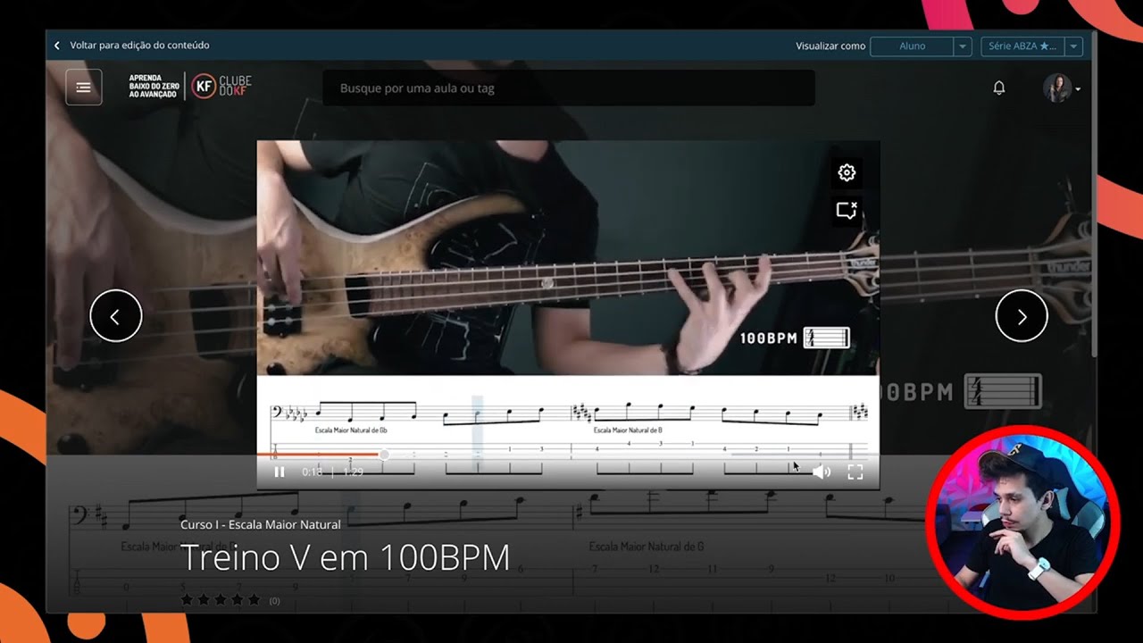1143x643 pixels.
Task: Click the 'Visualizar como' label
Action: (830, 46)
